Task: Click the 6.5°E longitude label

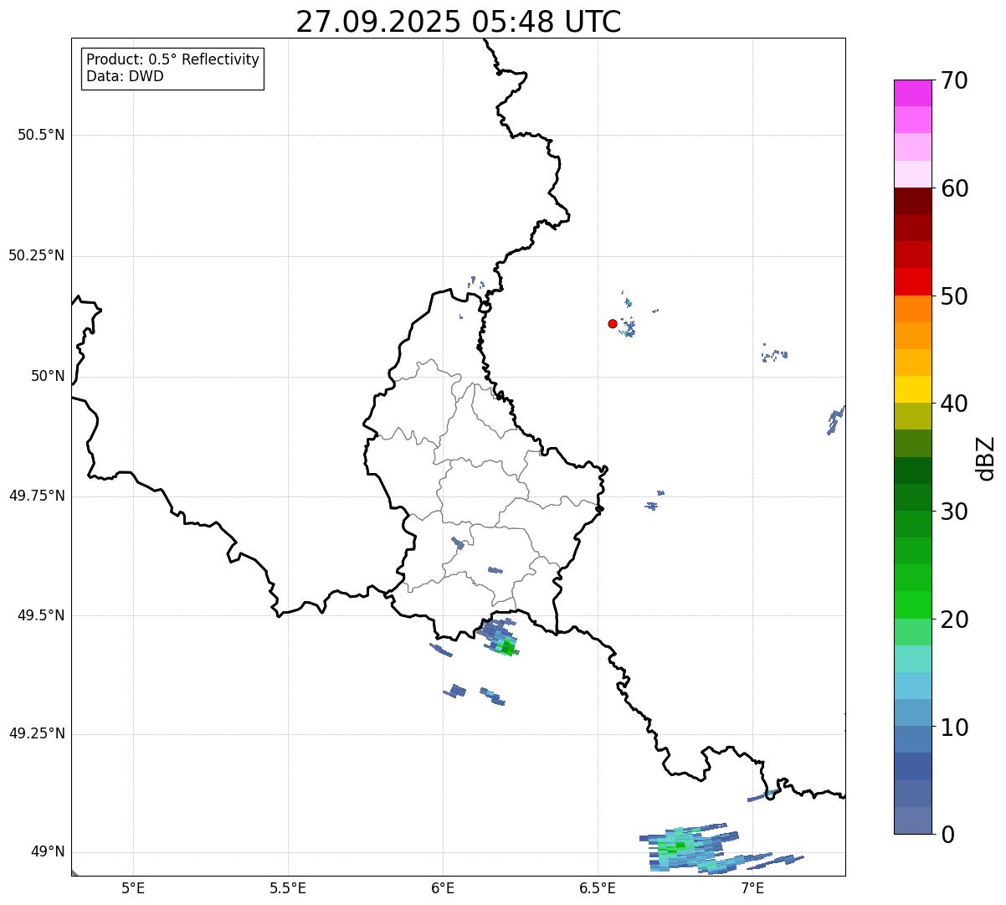Action: pyautogui.click(x=598, y=887)
